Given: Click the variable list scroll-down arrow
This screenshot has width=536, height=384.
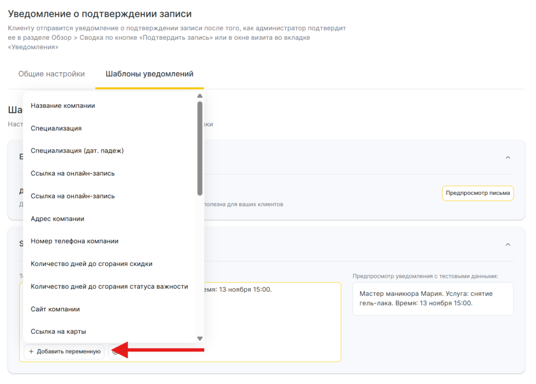Looking at the screenshot, I should 199,338.
